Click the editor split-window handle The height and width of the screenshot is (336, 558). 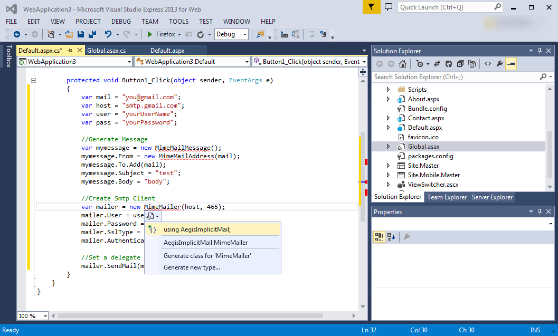(363, 72)
